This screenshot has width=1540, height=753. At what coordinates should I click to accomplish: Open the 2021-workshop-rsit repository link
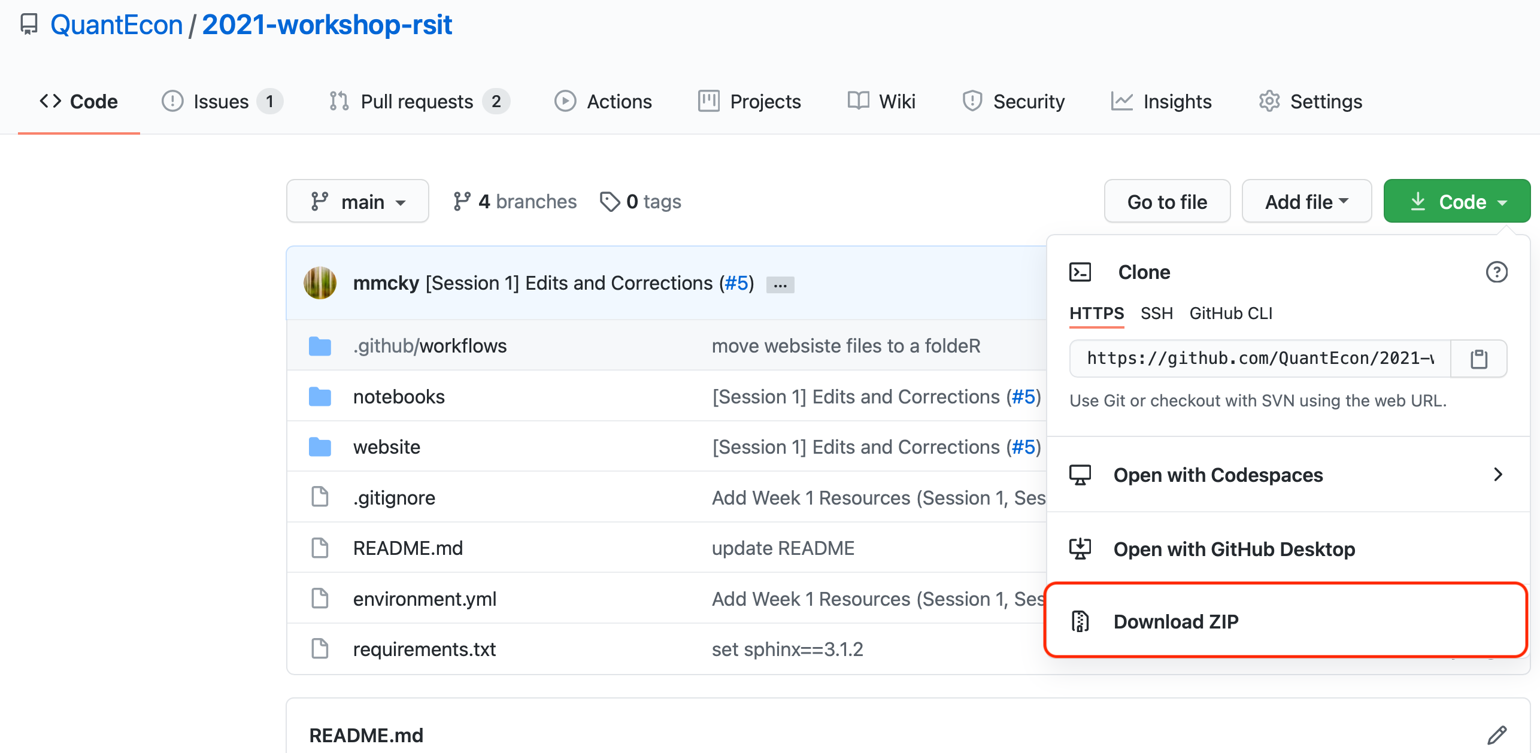(x=327, y=25)
